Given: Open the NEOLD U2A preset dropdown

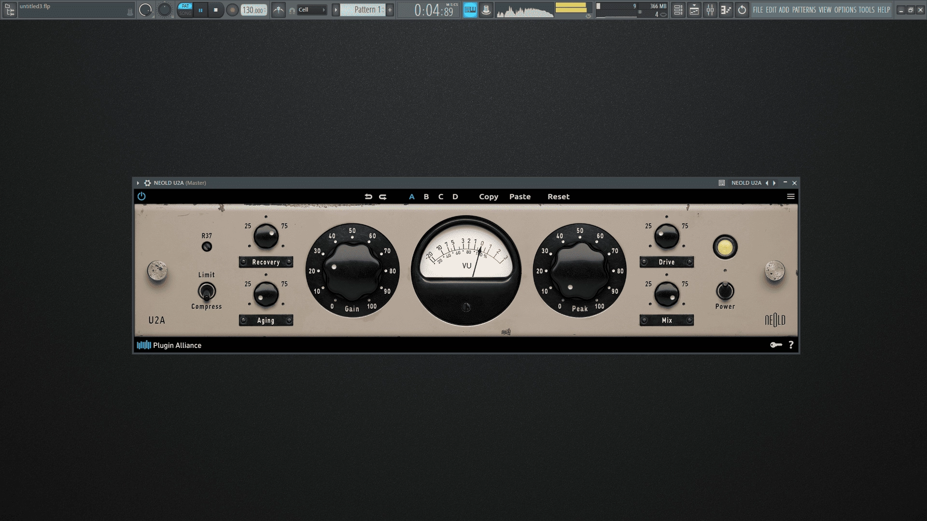Looking at the screenshot, I should point(746,183).
